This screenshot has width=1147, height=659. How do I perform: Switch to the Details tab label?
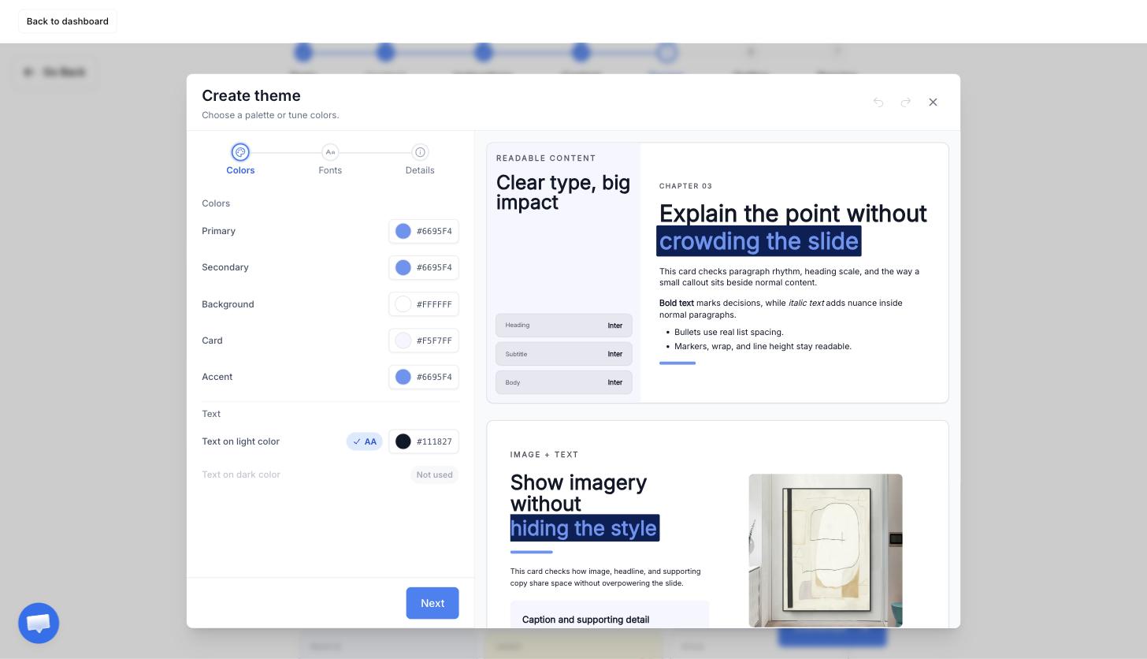coord(420,170)
